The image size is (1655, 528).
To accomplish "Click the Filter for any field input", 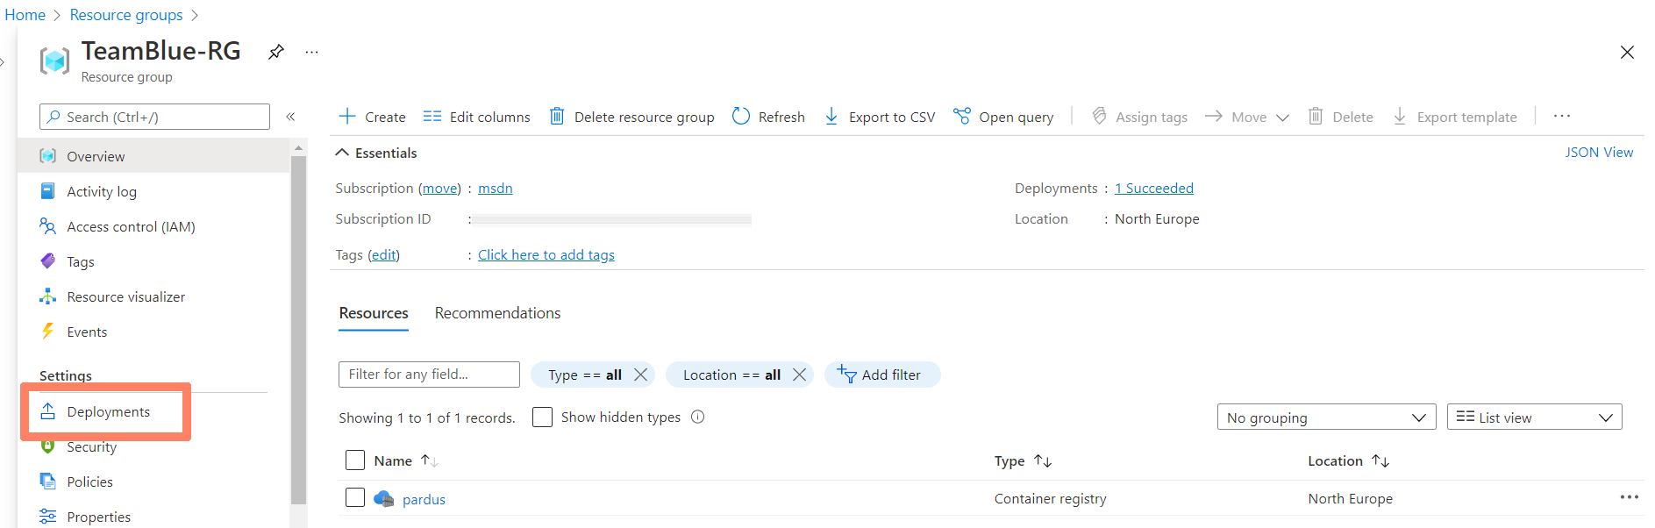I will pyautogui.click(x=429, y=375).
